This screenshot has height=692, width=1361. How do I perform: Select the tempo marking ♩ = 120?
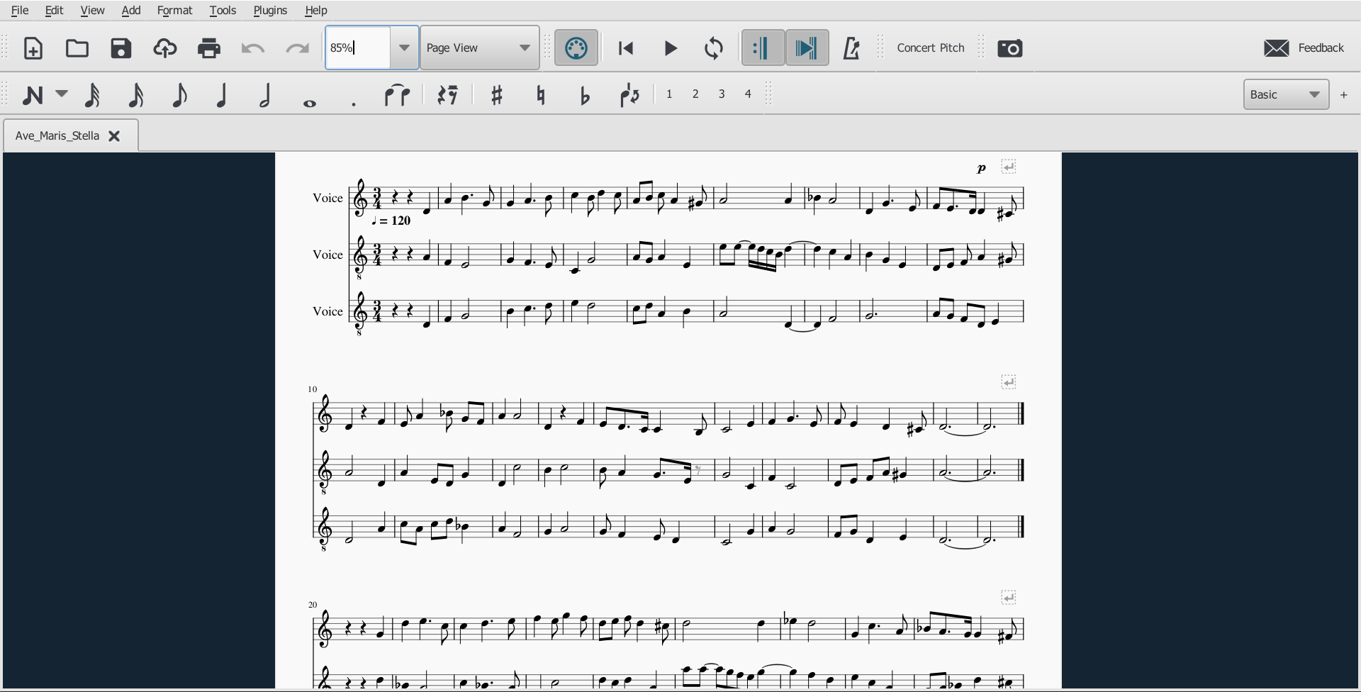391,221
